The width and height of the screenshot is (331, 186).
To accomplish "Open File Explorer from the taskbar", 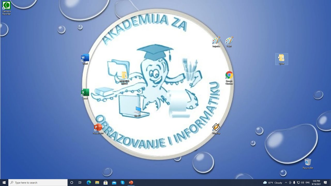I will click(x=97, y=183).
